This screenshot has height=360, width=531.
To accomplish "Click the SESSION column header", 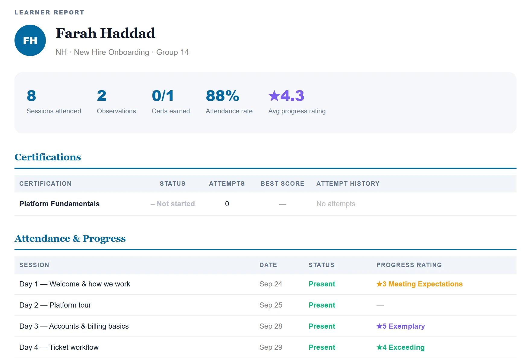I will click(x=34, y=265).
